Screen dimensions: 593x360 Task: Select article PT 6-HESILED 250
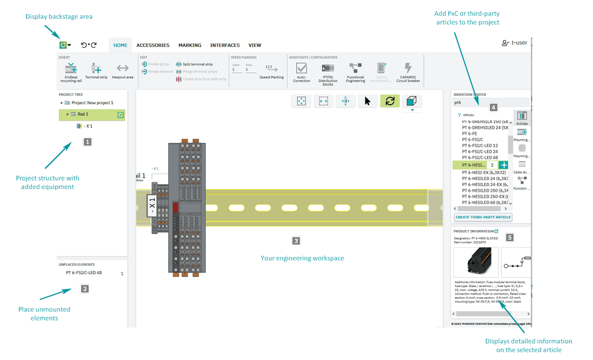click(485, 191)
